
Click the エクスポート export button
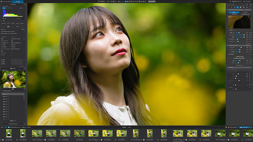click(244, 127)
